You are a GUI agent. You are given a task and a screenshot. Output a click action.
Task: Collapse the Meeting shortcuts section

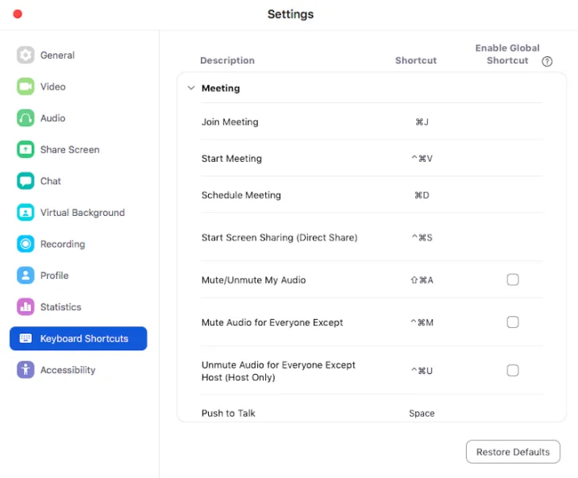[191, 88]
